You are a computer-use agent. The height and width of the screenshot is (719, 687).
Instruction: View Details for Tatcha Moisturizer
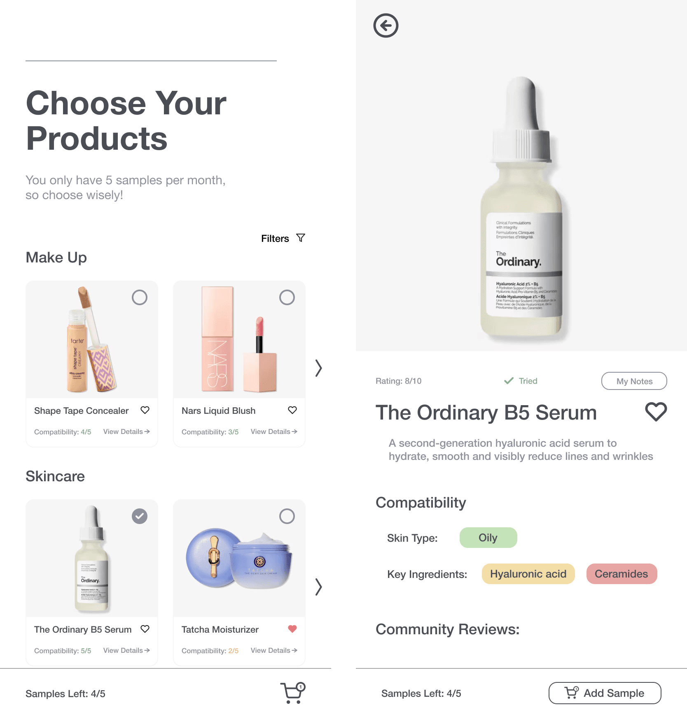tap(274, 650)
